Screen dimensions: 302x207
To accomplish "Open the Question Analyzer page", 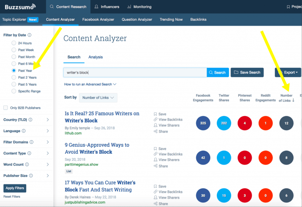I will pyautogui.click(x=137, y=20).
